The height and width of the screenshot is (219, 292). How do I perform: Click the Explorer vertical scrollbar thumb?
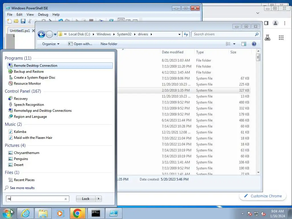coord(258,57)
